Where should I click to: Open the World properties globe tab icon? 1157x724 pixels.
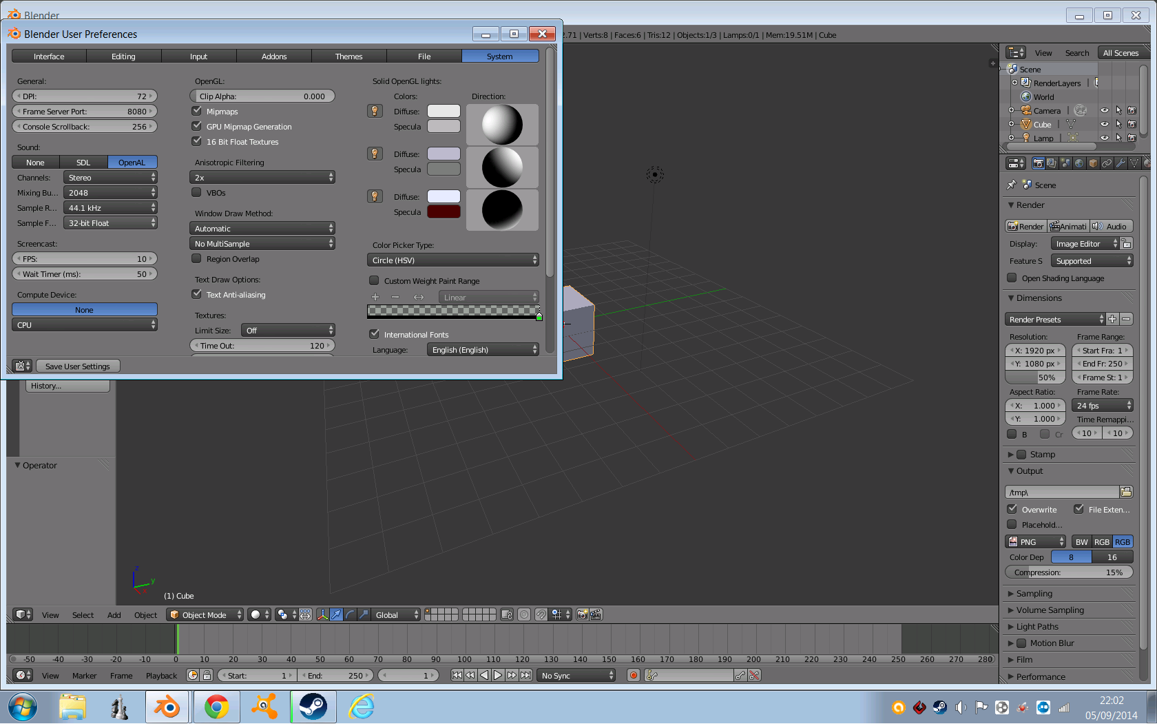pos(1079,163)
